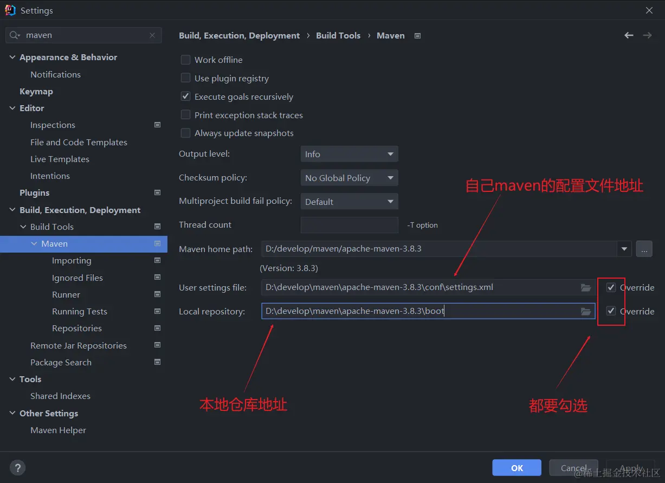
Task: Click the project-level icon beside Ignored Files
Action: pyautogui.click(x=158, y=278)
